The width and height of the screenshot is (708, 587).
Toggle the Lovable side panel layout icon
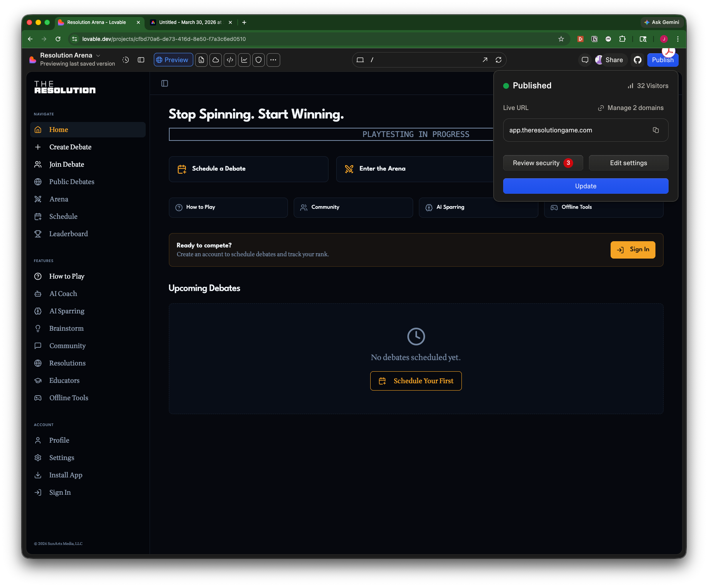(x=141, y=60)
